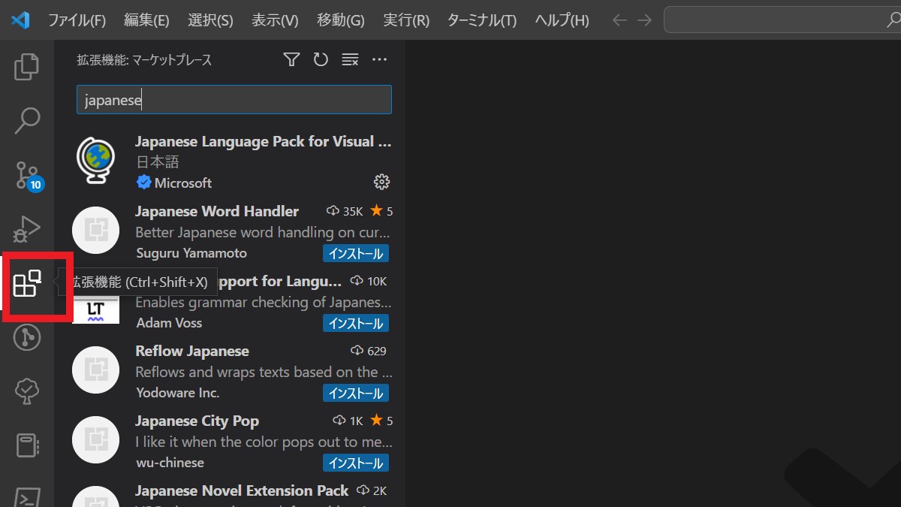Select Japanese Language Pack for Visual title
901x507 pixels.
click(264, 141)
